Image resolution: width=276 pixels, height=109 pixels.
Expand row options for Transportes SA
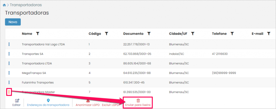click(x=9, y=54)
